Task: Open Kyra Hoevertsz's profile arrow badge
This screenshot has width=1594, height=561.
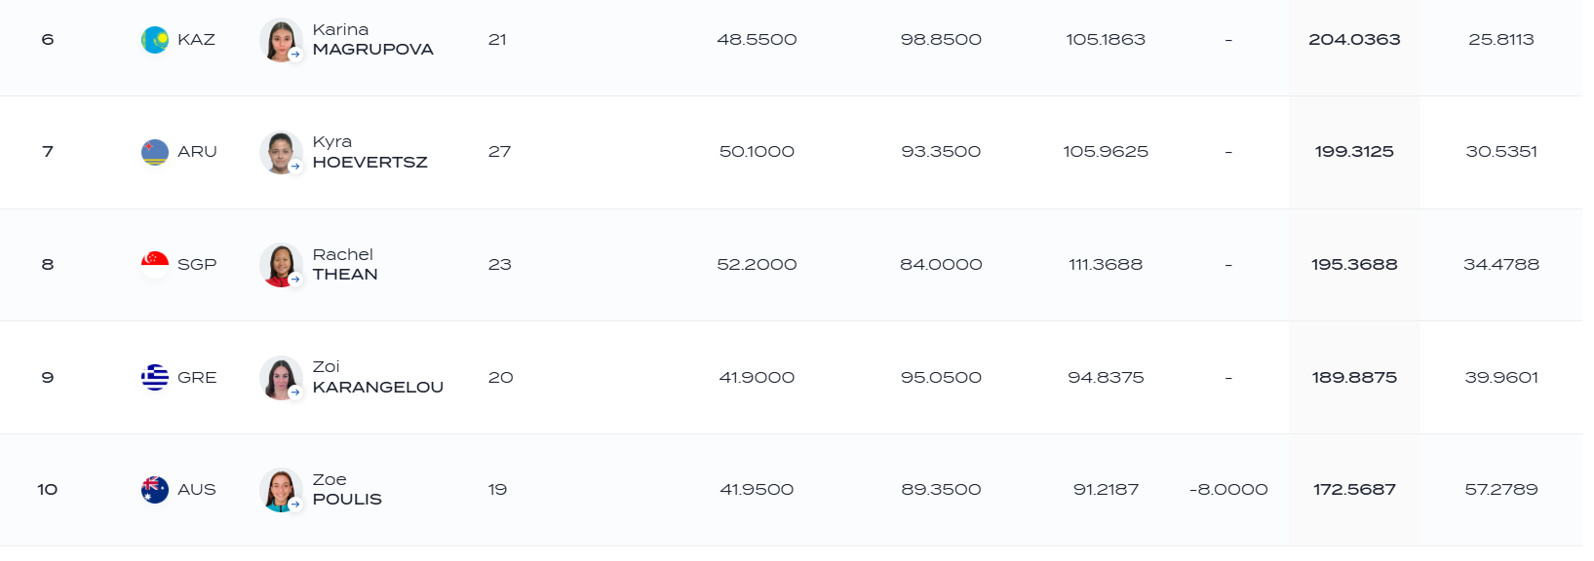Action: (x=295, y=167)
